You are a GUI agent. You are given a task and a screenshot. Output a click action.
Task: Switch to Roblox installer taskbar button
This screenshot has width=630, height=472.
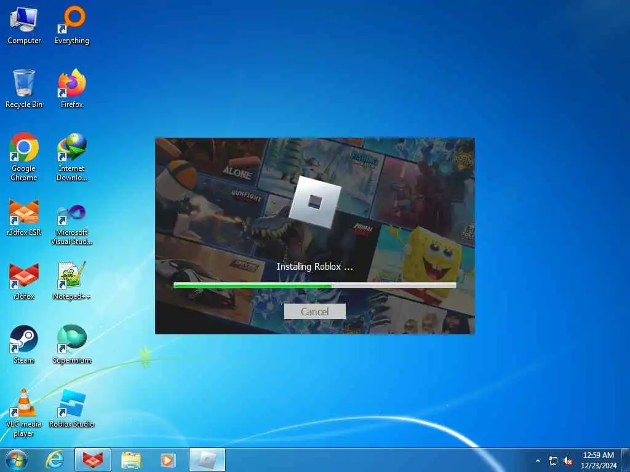click(207, 460)
